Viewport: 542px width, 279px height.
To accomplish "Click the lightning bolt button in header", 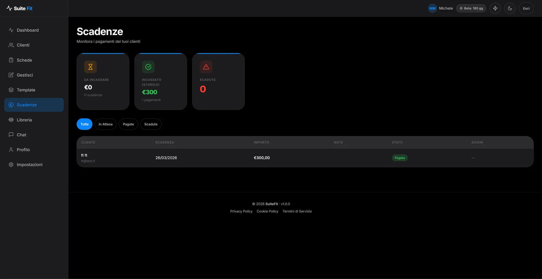I will click(495, 8).
